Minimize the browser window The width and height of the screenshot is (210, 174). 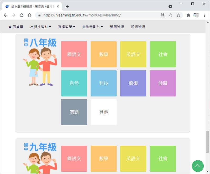[181, 4]
